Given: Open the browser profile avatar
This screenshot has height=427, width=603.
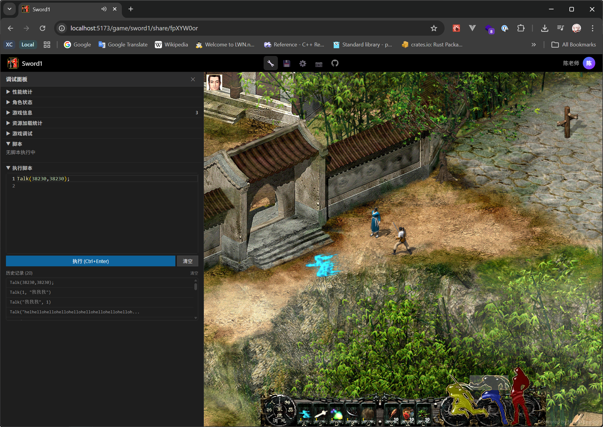Looking at the screenshot, I should click(x=577, y=28).
